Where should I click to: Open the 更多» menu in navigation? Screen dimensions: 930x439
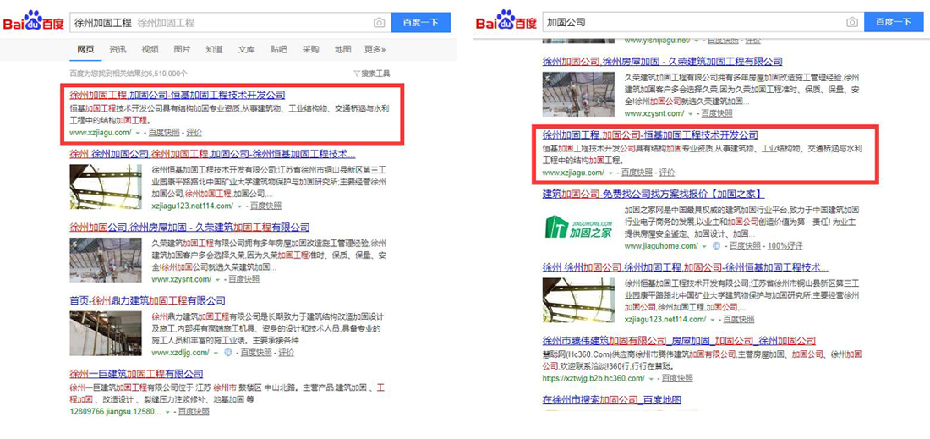pos(375,50)
